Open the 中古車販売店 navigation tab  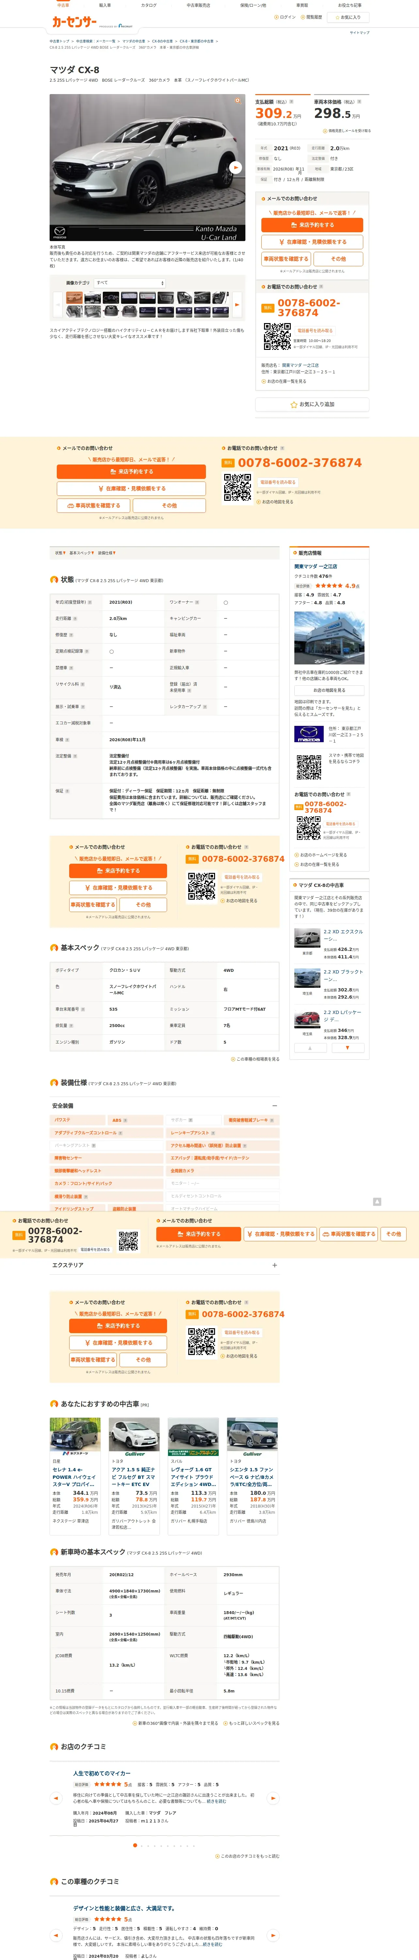[198, 5]
